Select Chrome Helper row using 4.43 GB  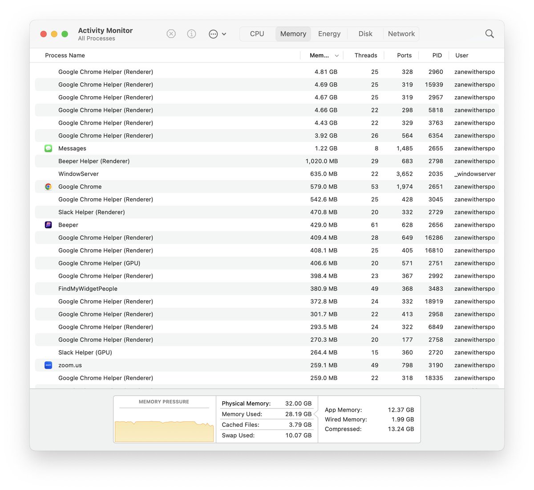(x=267, y=123)
